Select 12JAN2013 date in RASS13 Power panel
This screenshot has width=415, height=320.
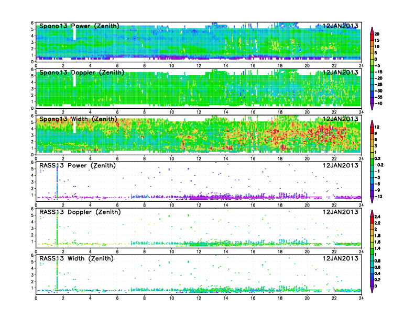[x=341, y=165]
